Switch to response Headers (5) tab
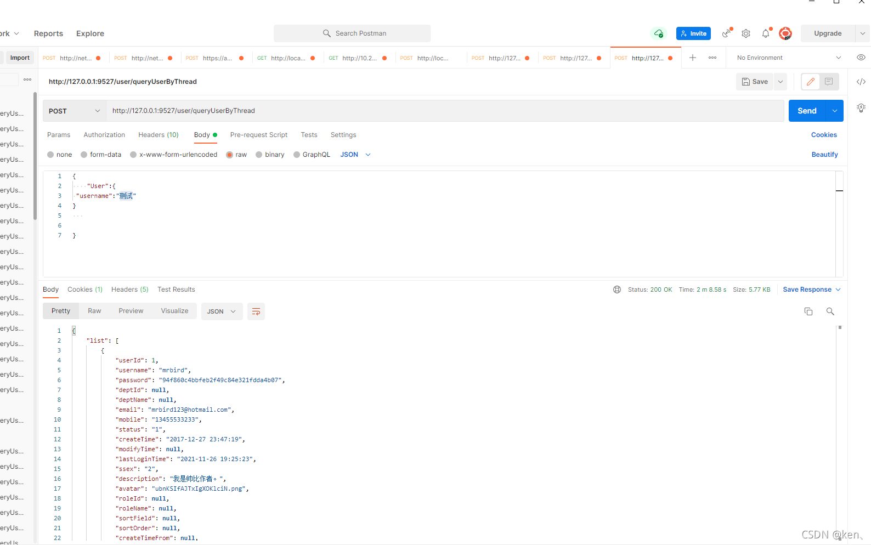Image resolution: width=871 pixels, height=545 pixels. pos(130,289)
